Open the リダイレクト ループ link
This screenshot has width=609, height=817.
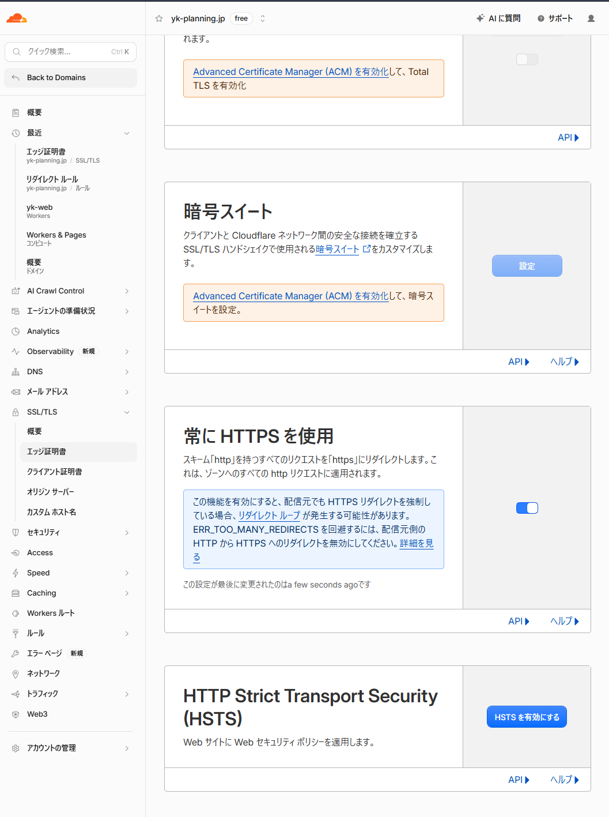click(x=269, y=515)
